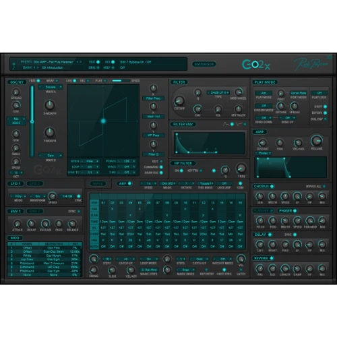
Task: Click the filter Keytrack knob
Action: (238, 109)
